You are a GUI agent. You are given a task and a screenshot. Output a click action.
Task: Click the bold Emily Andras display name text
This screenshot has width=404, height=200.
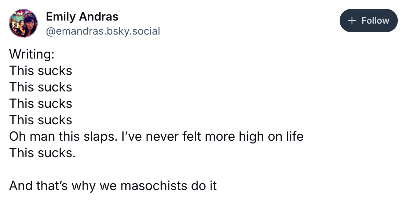coord(82,16)
